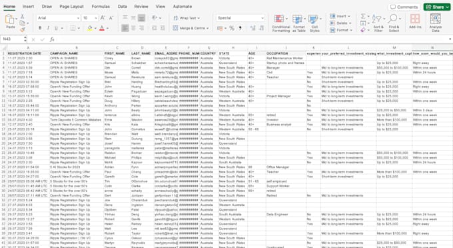
Task: Click the Cut scissors icon
Action: tap(22, 17)
